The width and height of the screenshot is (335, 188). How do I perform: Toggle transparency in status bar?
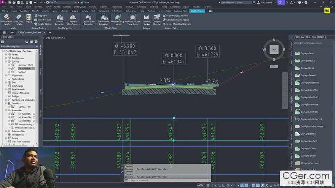[x=258, y=185]
